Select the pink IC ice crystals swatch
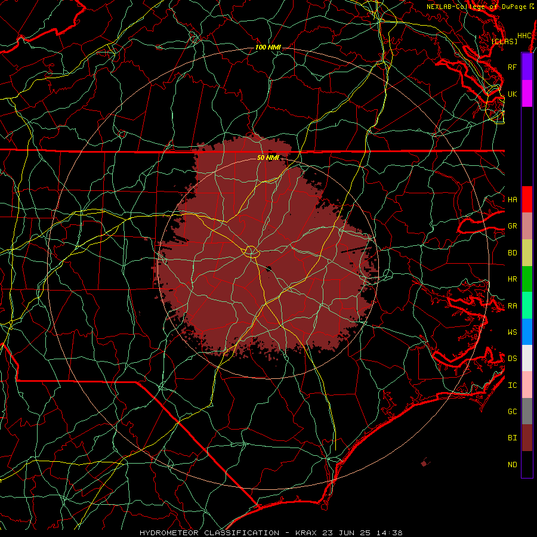This screenshot has width=537, height=537. (x=527, y=385)
